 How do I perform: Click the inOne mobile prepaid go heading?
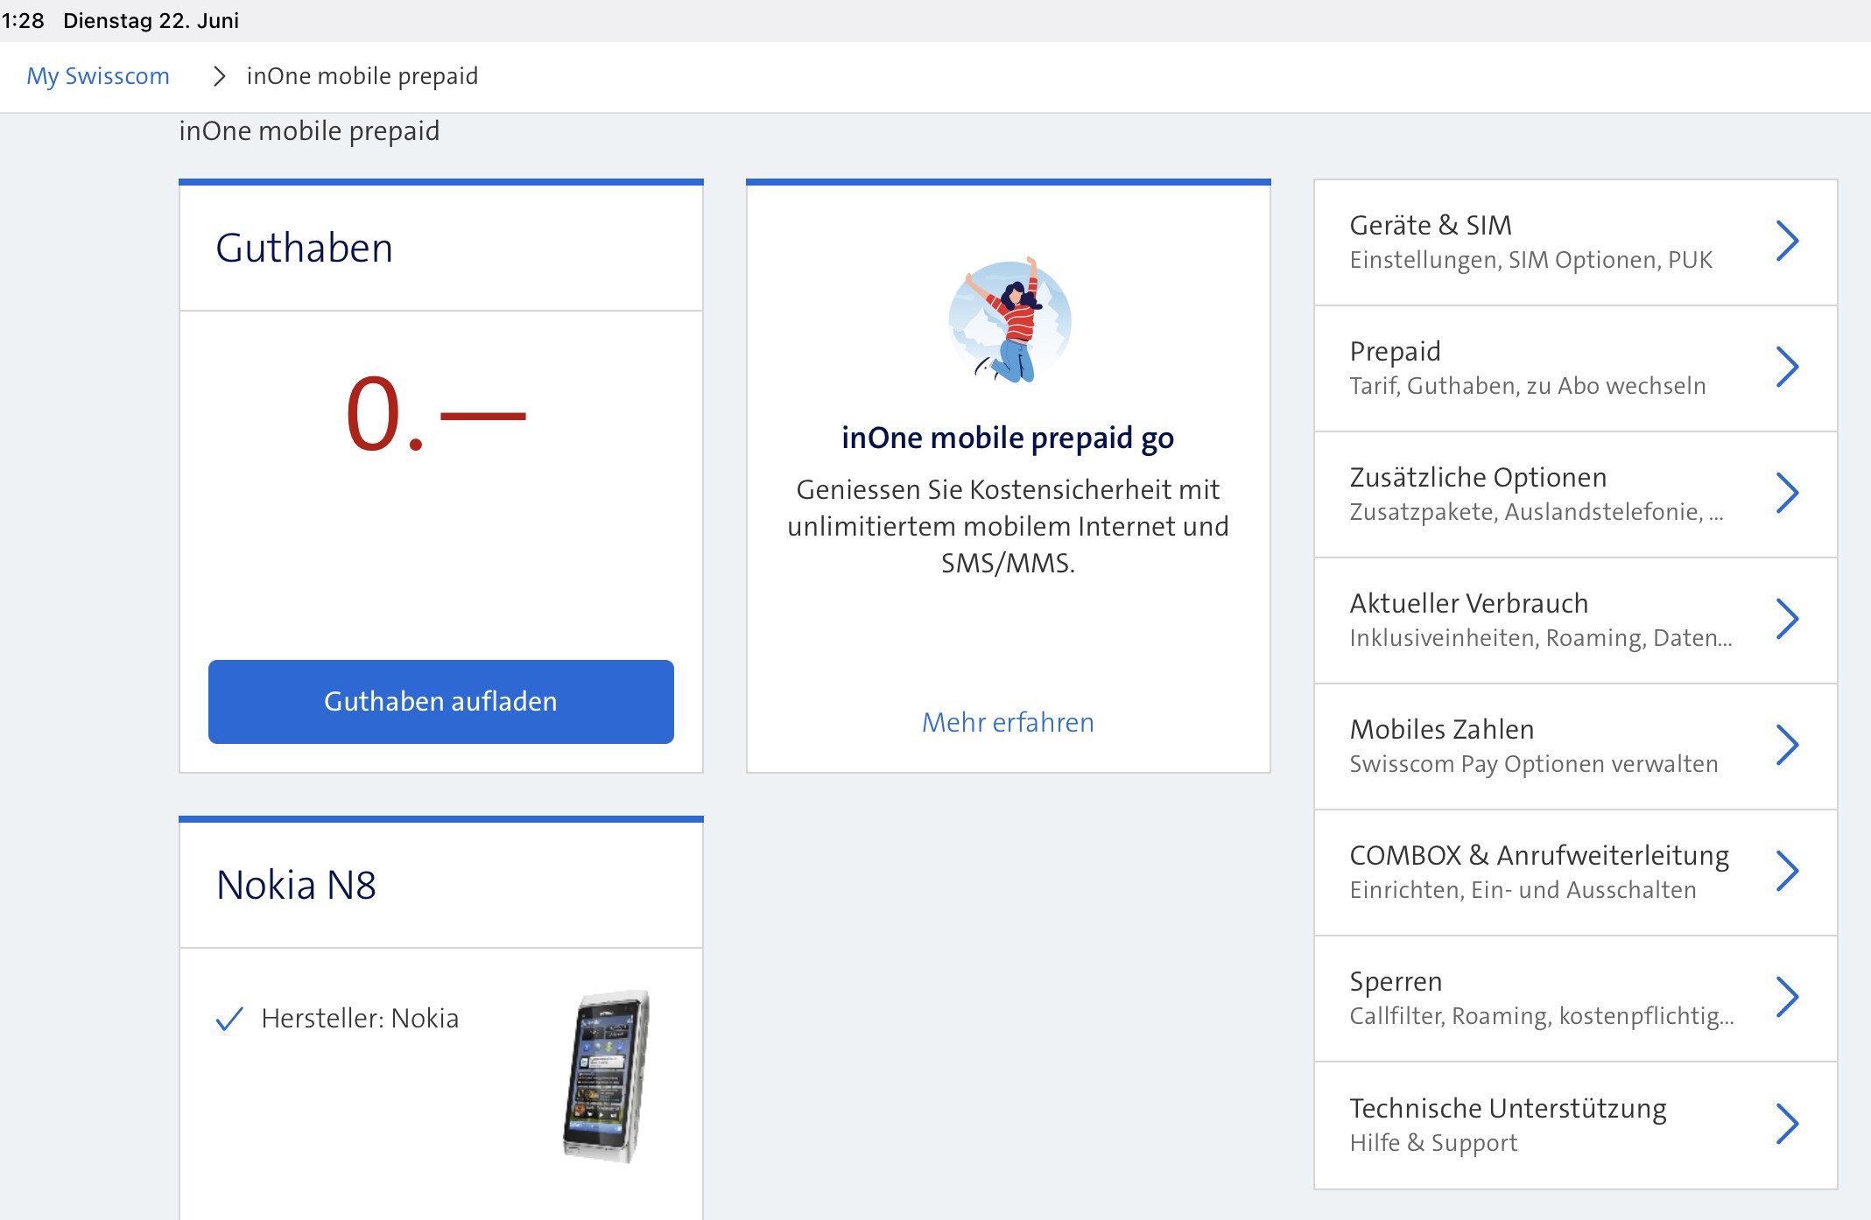[1008, 438]
